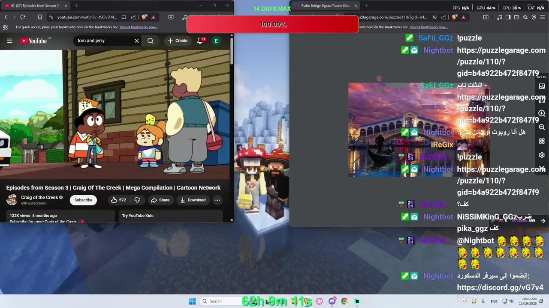Open the apps grid on bookmarks bar

tap(5, 27)
